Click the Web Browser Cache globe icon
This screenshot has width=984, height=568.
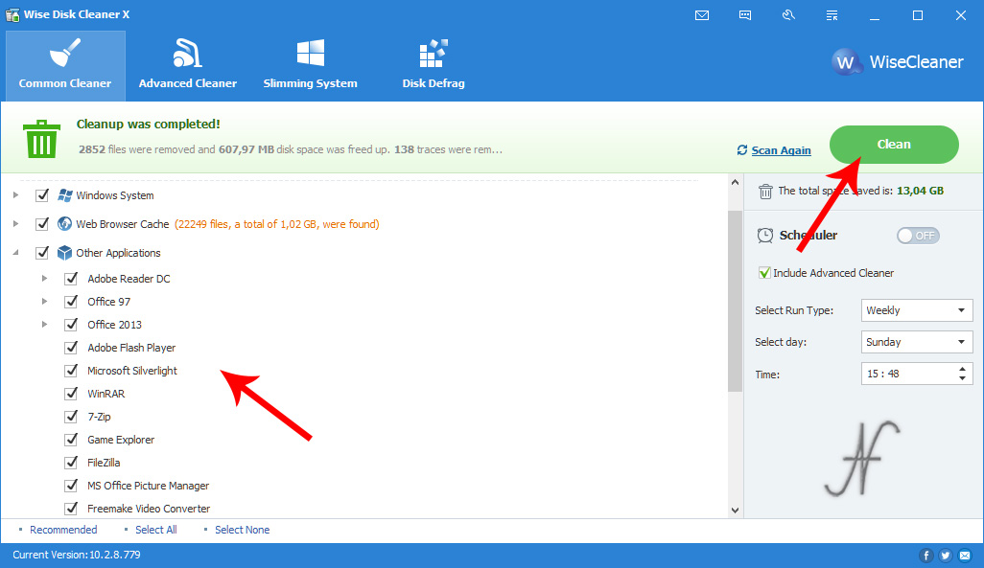pos(64,224)
